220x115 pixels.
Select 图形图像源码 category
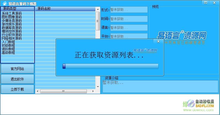click(12, 17)
